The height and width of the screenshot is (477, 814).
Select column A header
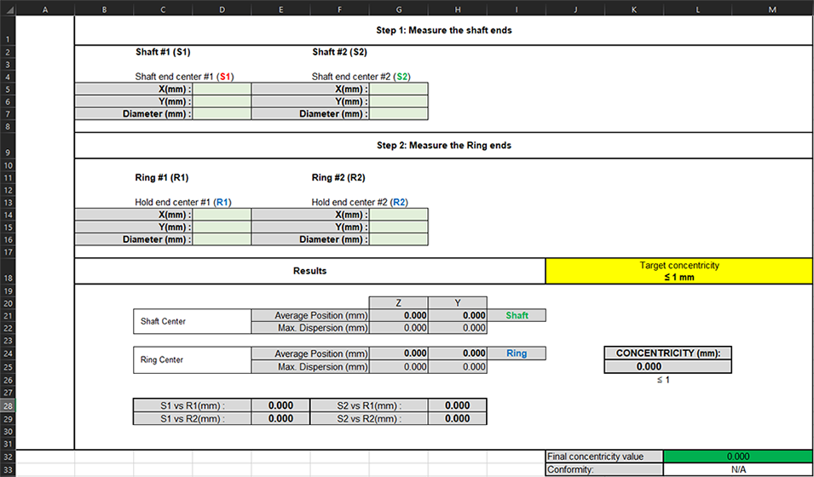click(44, 9)
